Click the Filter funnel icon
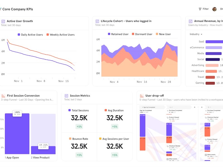The width and height of the screenshot is (223, 167). 200,9
